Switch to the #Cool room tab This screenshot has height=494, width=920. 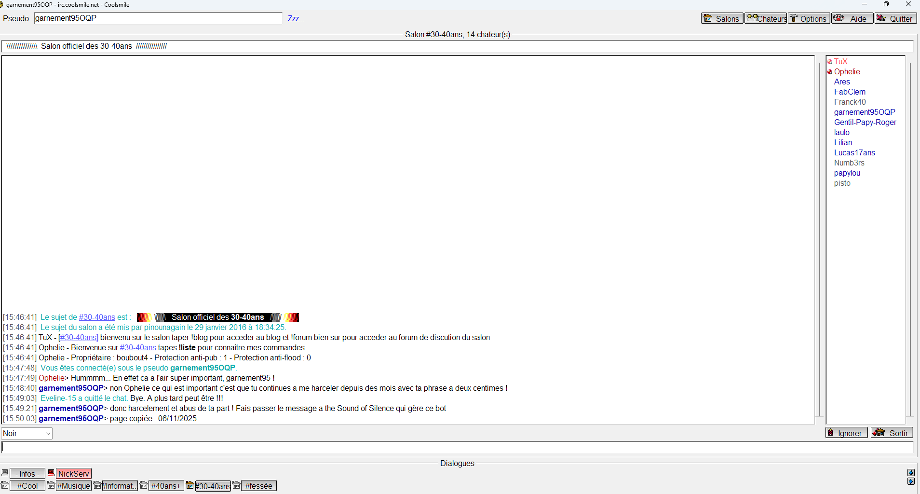[x=27, y=486]
